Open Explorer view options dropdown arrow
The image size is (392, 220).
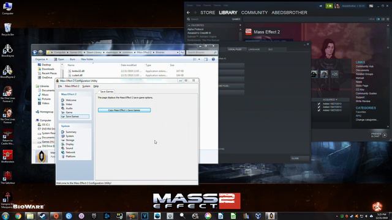(199, 59)
